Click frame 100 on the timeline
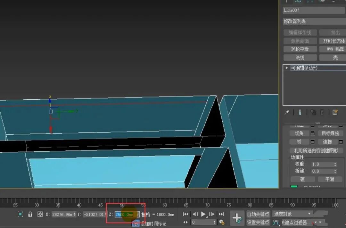The width and height of the screenshot is (346, 228). (335, 205)
